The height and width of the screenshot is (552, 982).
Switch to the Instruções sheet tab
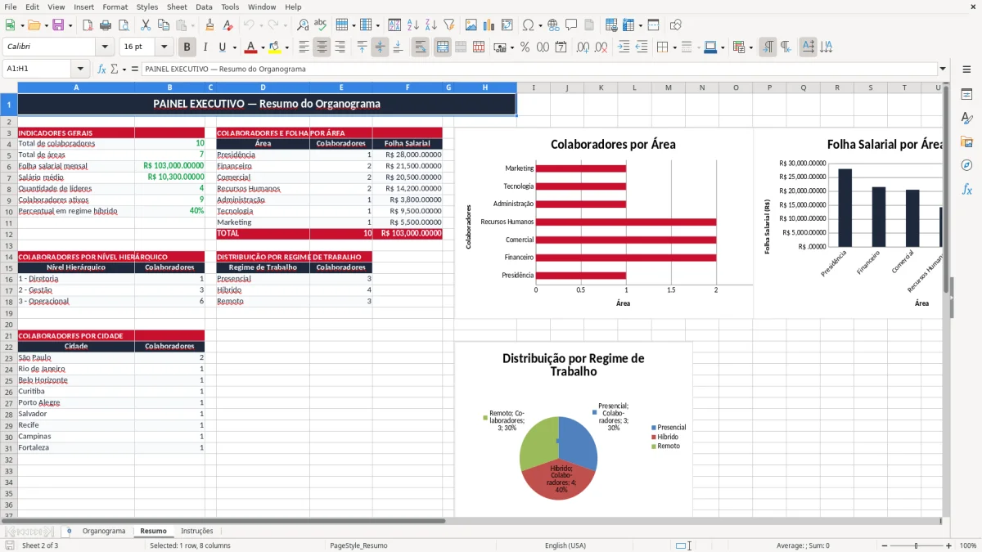point(197,531)
